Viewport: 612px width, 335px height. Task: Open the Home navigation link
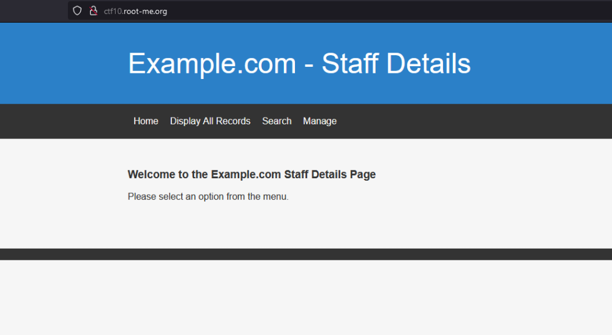tap(146, 121)
